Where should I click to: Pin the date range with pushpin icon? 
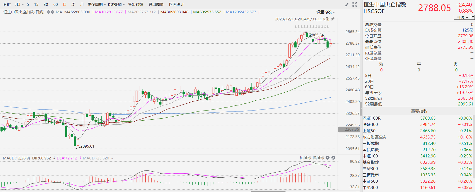333,19
